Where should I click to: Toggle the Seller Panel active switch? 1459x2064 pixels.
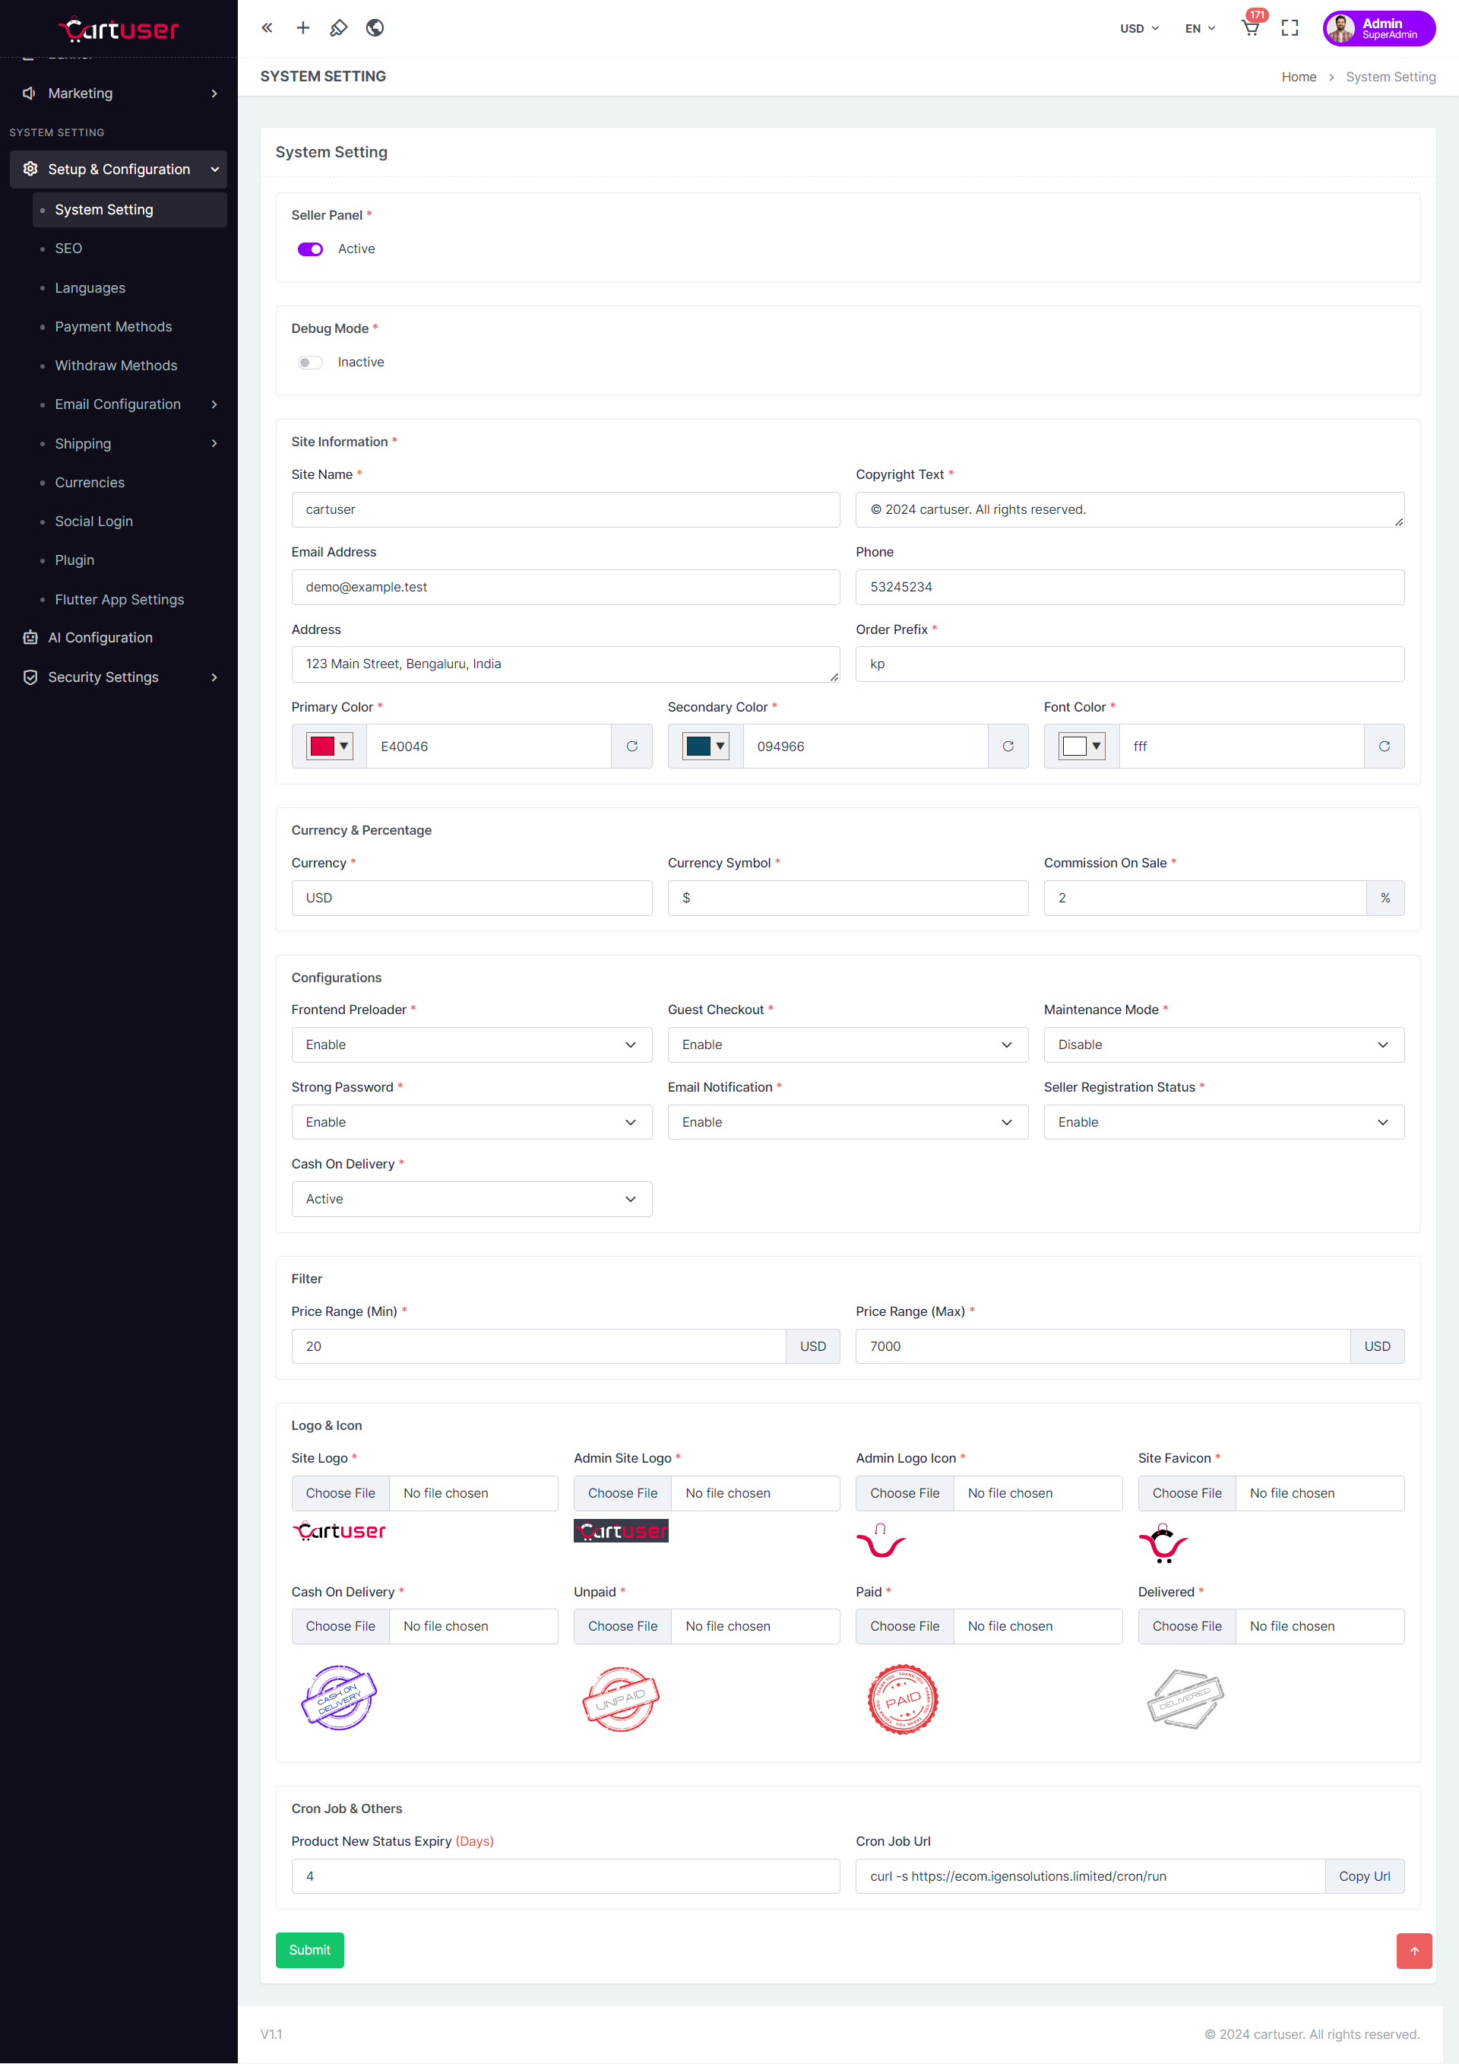point(310,249)
